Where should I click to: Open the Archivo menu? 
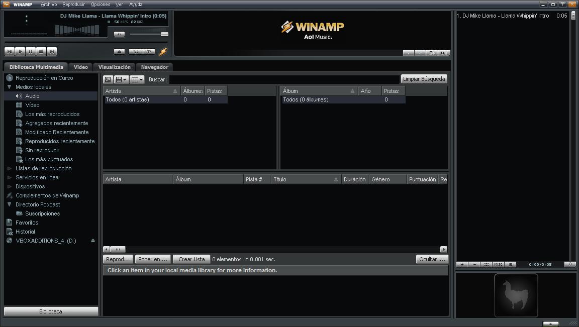(x=49, y=5)
